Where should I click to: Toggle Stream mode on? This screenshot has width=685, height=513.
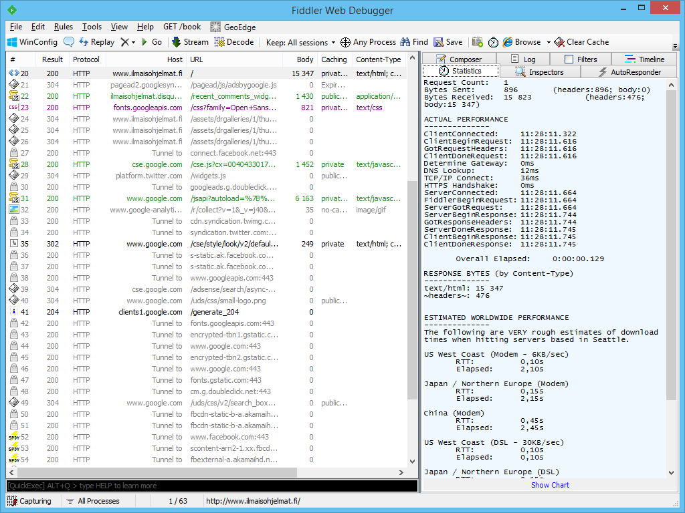pos(190,42)
